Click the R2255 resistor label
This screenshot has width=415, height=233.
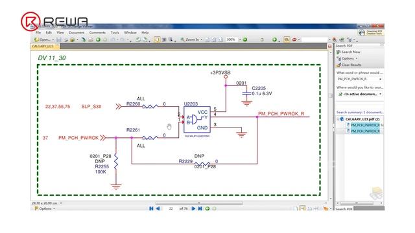[x=102, y=166]
